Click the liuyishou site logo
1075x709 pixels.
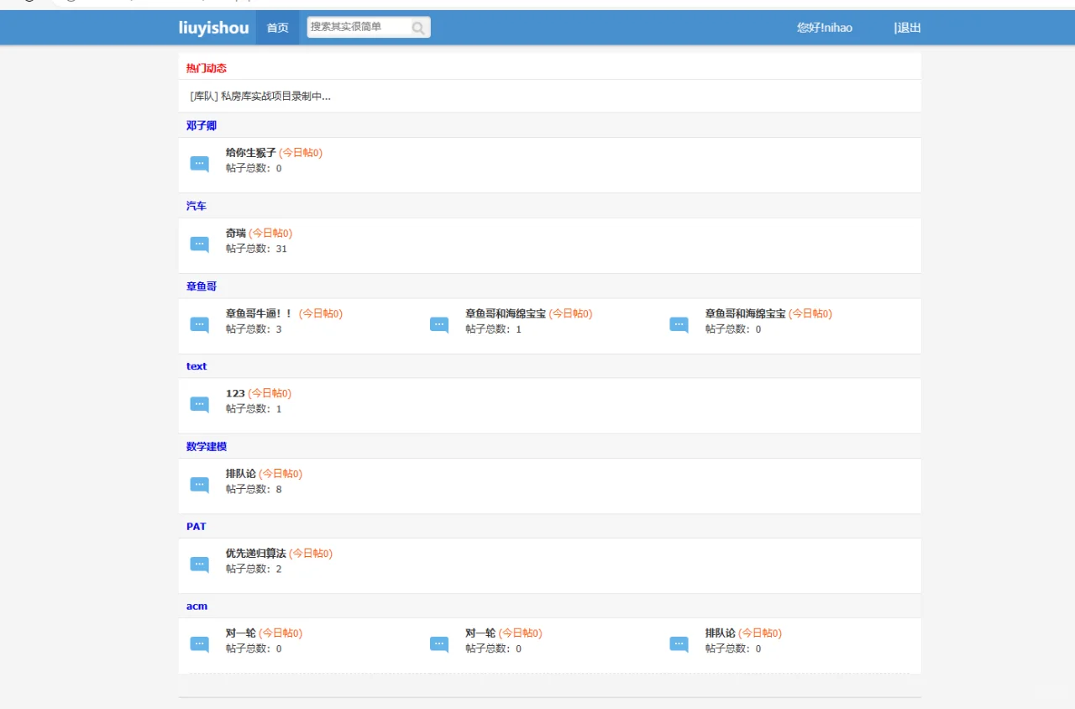(214, 28)
